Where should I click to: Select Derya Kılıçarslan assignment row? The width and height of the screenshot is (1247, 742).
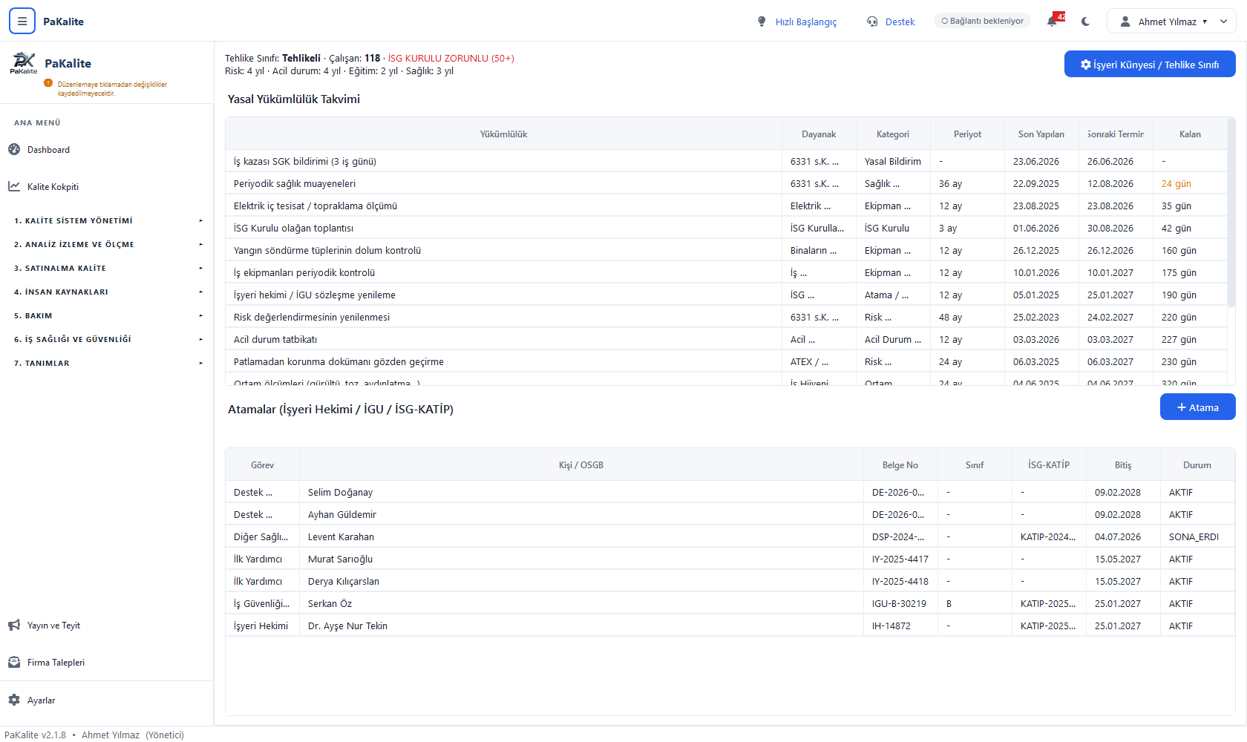click(x=730, y=581)
